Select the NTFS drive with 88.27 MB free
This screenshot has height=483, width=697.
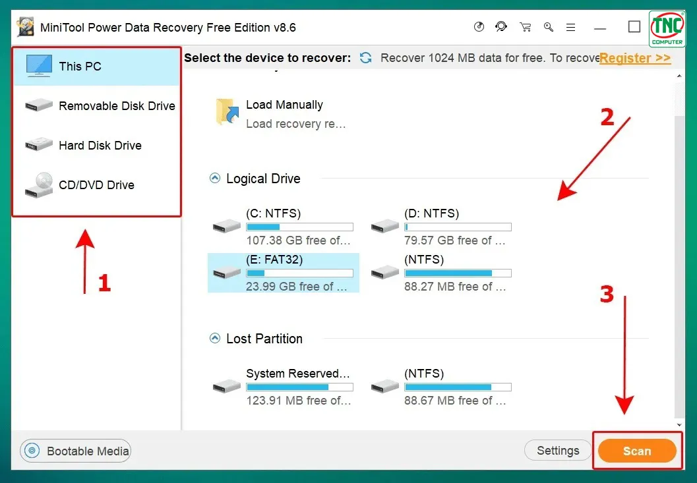[441, 273]
